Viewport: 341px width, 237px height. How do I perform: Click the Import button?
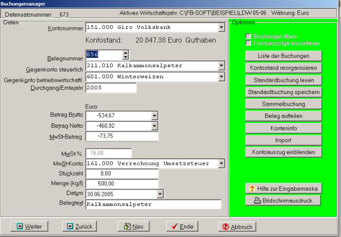[x=284, y=140]
